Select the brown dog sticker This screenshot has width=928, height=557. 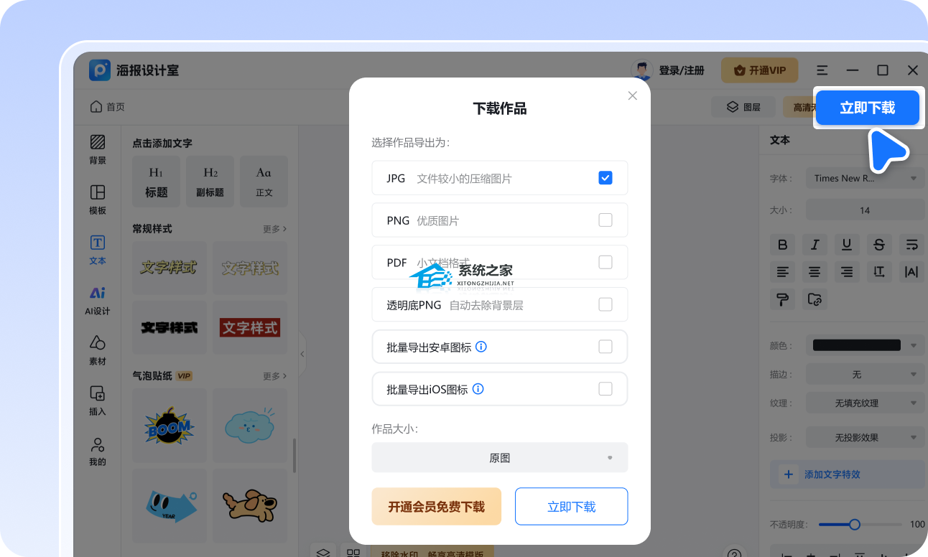point(250,507)
